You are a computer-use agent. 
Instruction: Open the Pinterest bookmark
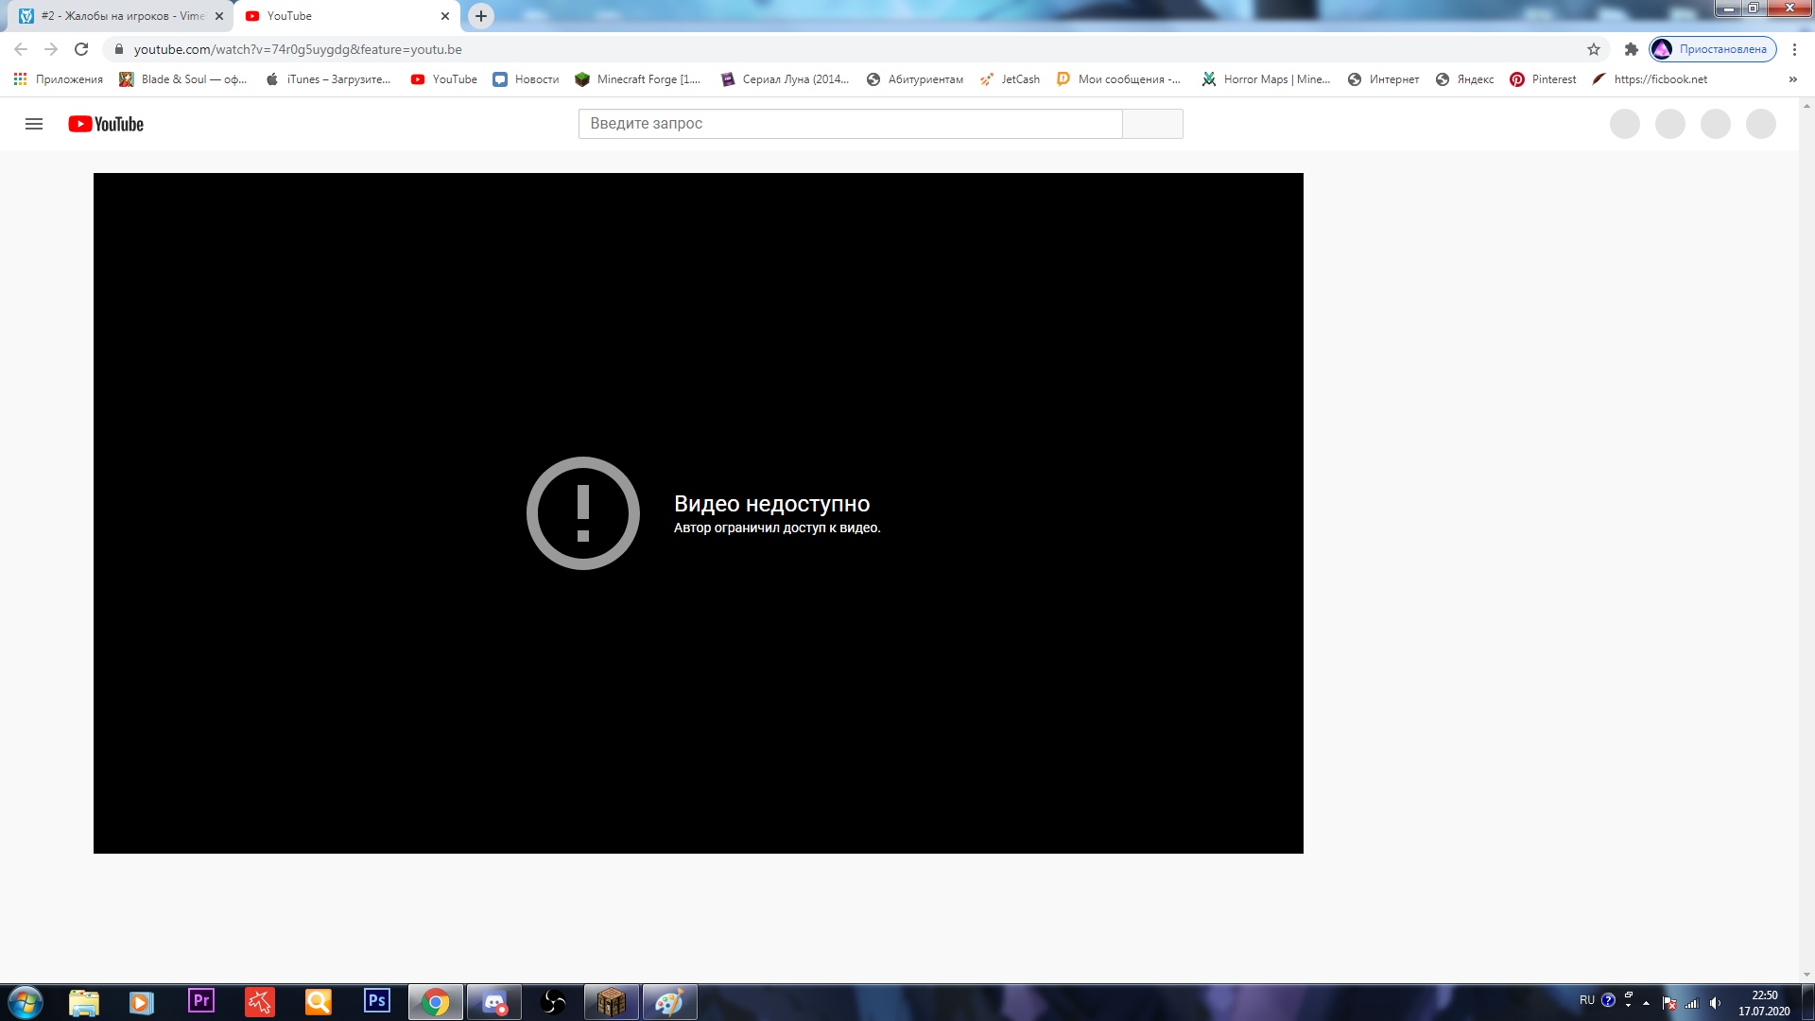tap(1544, 79)
